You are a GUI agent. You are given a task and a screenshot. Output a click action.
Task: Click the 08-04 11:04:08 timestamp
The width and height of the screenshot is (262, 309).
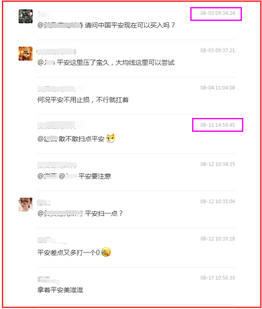click(218, 88)
